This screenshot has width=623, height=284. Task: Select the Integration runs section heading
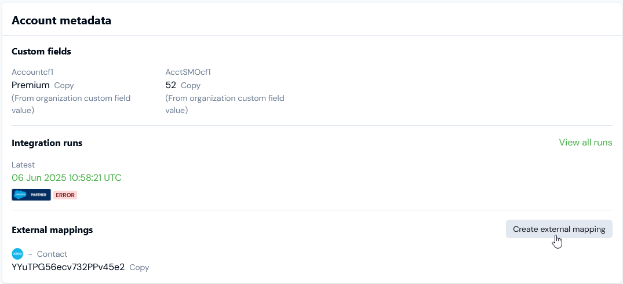[47, 143]
